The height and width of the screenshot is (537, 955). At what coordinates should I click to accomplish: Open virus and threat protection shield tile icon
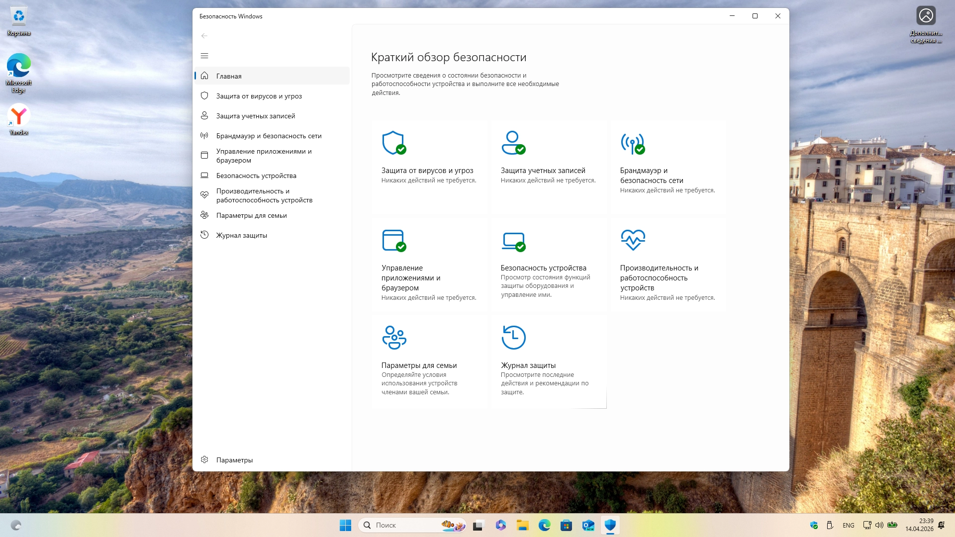393,143
